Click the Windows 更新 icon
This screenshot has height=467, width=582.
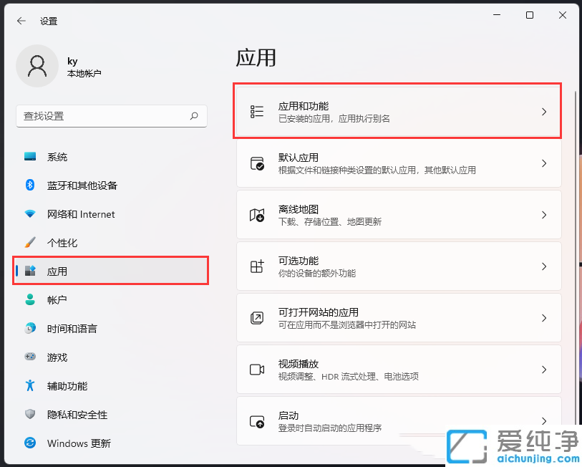[x=29, y=443]
